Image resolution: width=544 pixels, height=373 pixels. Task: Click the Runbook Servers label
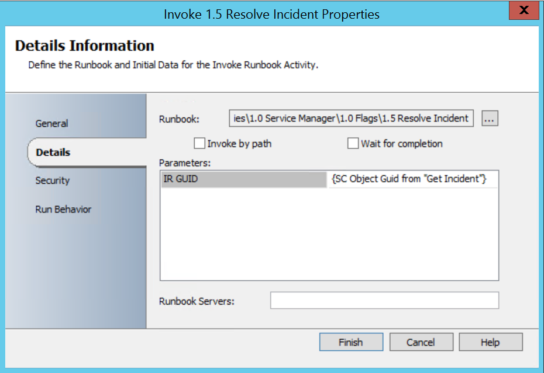coord(197,301)
